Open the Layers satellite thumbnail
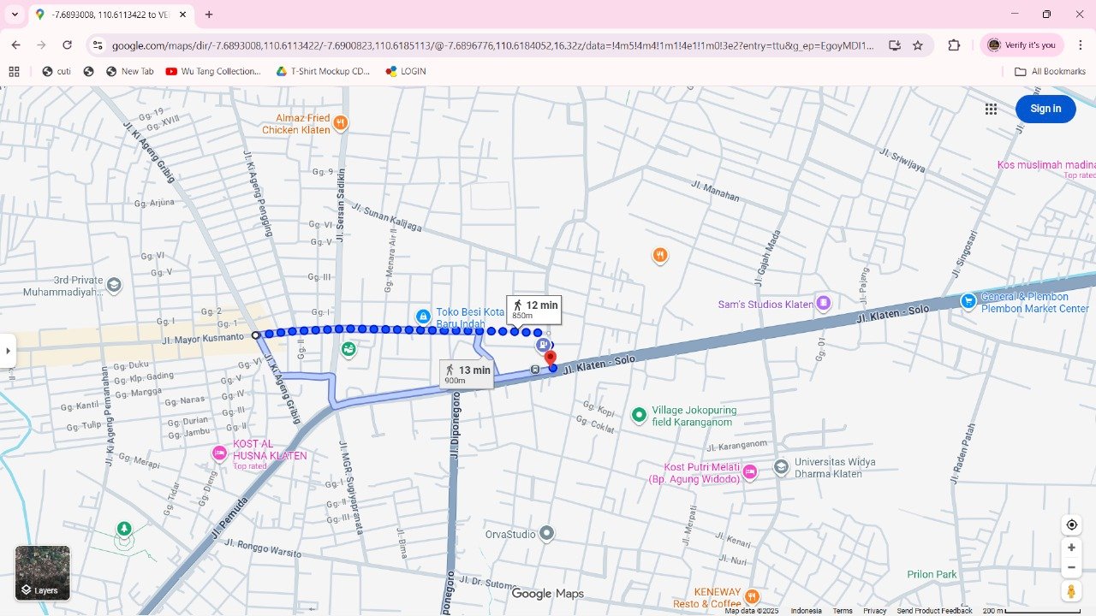Screen dimensions: 1096x616 [43, 572]
